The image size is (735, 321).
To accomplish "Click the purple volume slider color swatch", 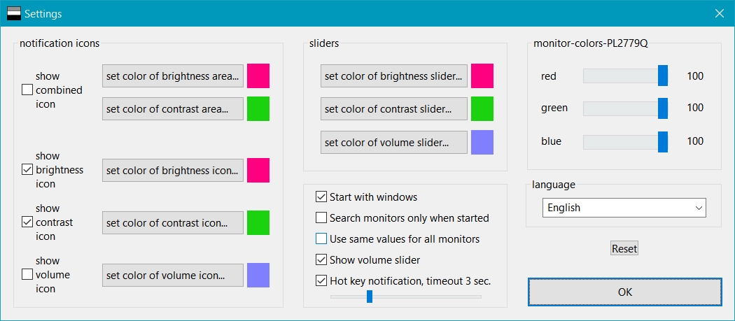I will pos(482,143).
